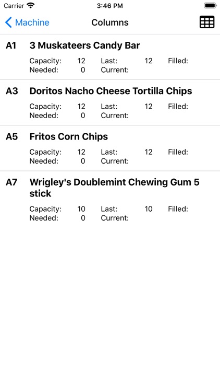Tap the A5 column label

(11, 136)
